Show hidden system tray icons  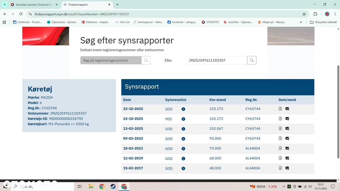(284, 187)
